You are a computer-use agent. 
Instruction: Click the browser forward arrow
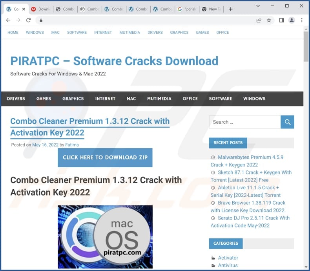coord(18,20)
